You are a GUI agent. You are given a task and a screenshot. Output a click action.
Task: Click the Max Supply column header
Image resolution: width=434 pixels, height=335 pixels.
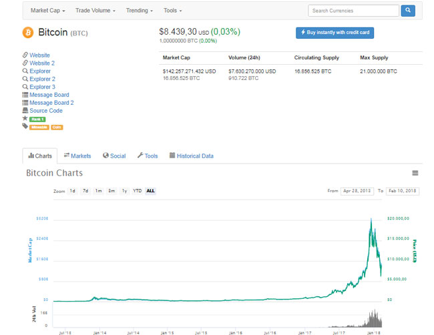point(374,57)
